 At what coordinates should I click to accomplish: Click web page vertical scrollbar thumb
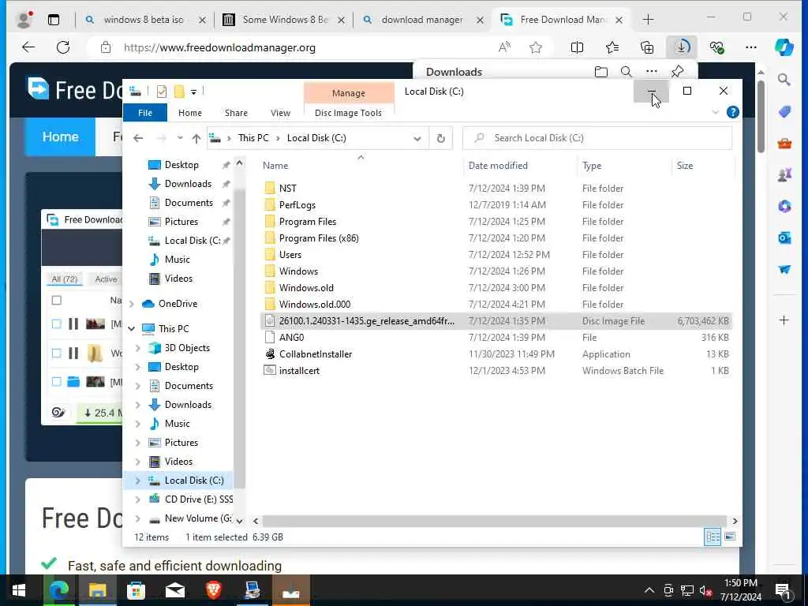click(761, 116)
